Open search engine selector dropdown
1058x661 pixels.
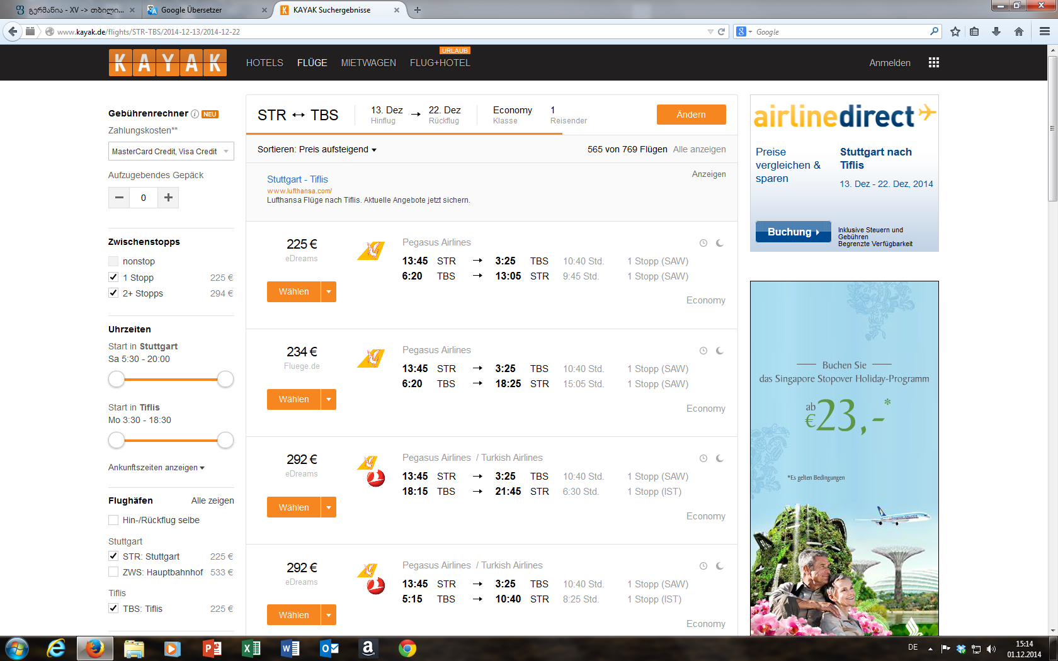(x=744, y=31)
